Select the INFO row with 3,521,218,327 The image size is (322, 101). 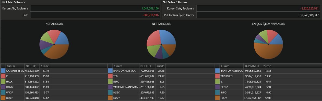pyautogui.click(x=268, y=92)
